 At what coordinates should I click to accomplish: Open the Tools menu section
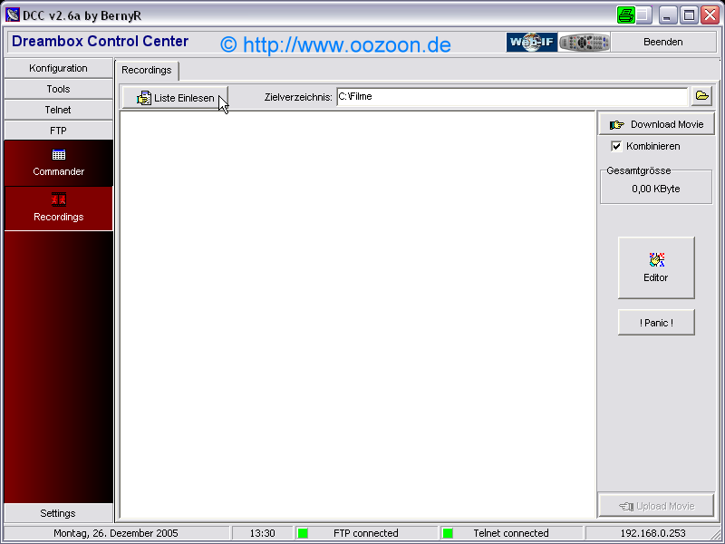(58, 89)
